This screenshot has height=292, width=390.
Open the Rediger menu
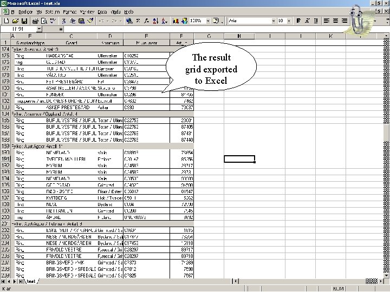coord(25,12)
